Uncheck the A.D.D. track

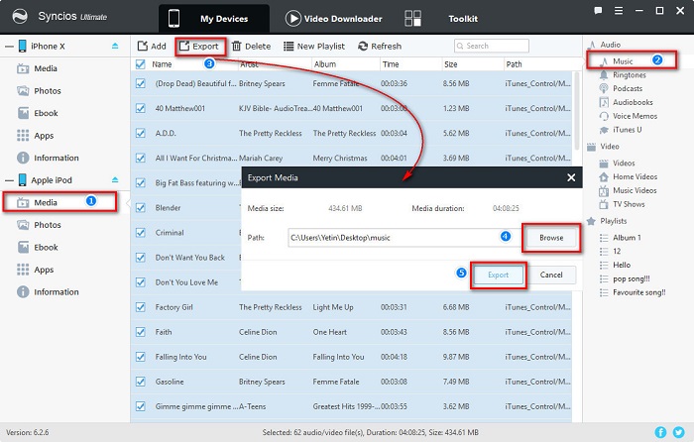(x=141, y=133)
